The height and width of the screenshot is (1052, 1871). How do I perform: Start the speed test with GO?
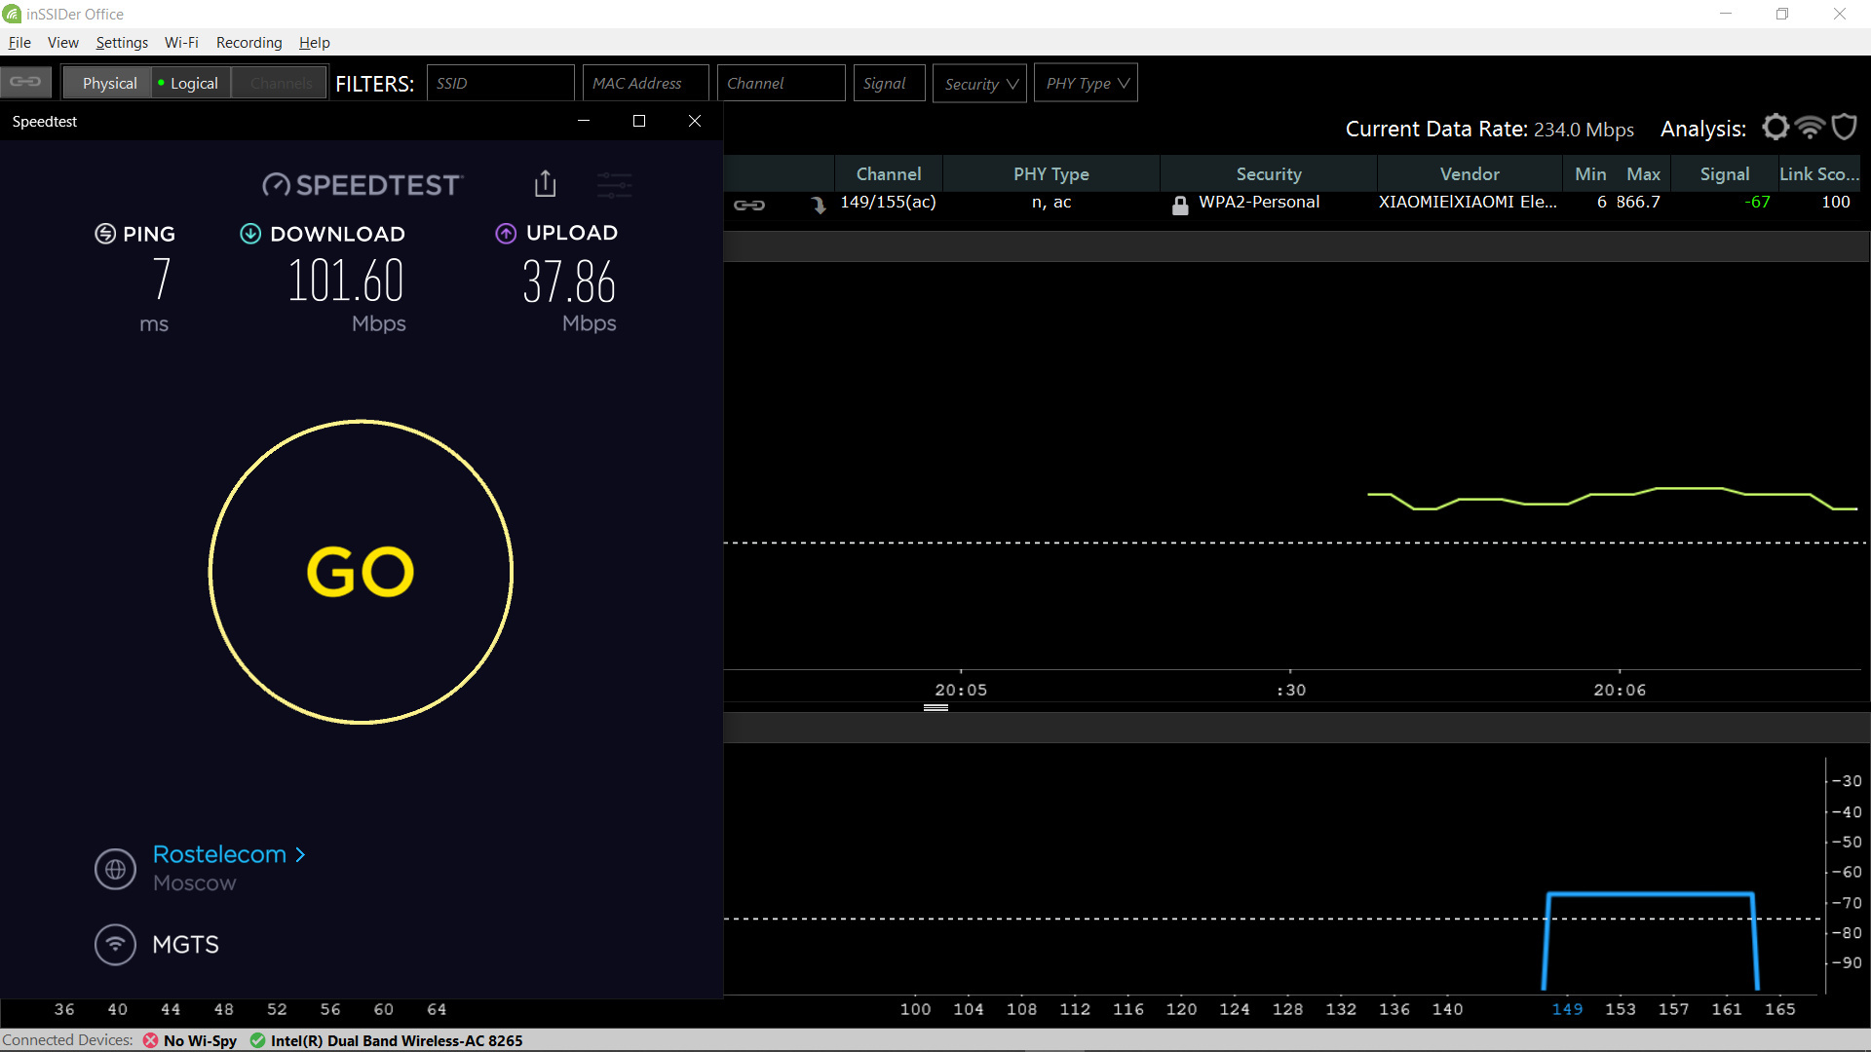pyautogui.click(x=361, y=572)
